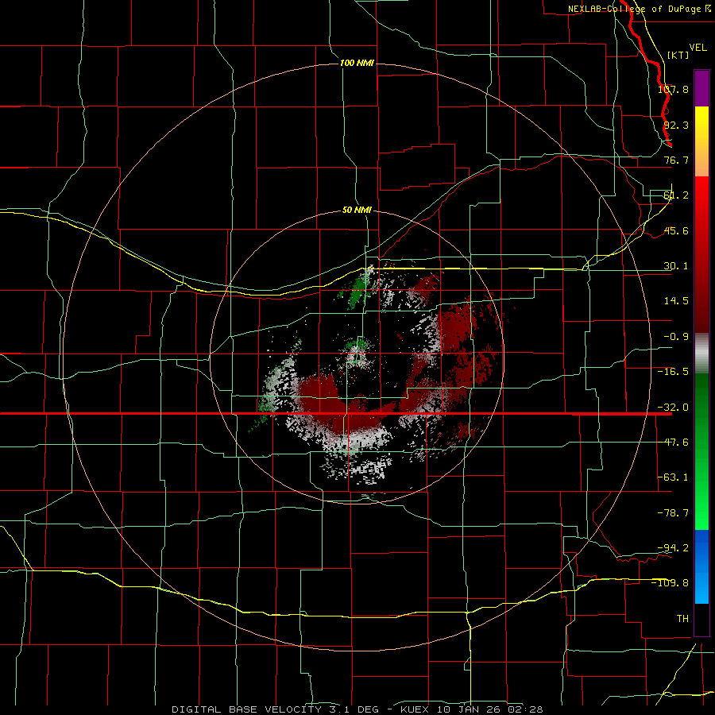Click the 10 JAN 26 date text
This screenshot has height=715, width=715.
point(466,709)
